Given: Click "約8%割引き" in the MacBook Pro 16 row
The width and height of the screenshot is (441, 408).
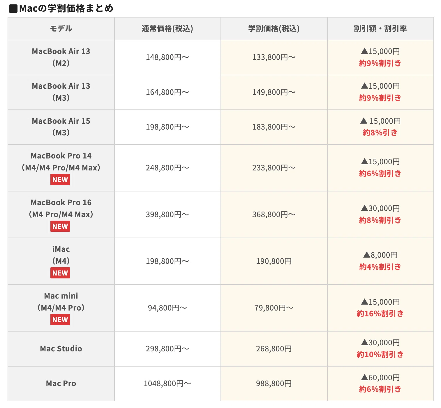Looking at the screenshot, I should click(380, 220).
